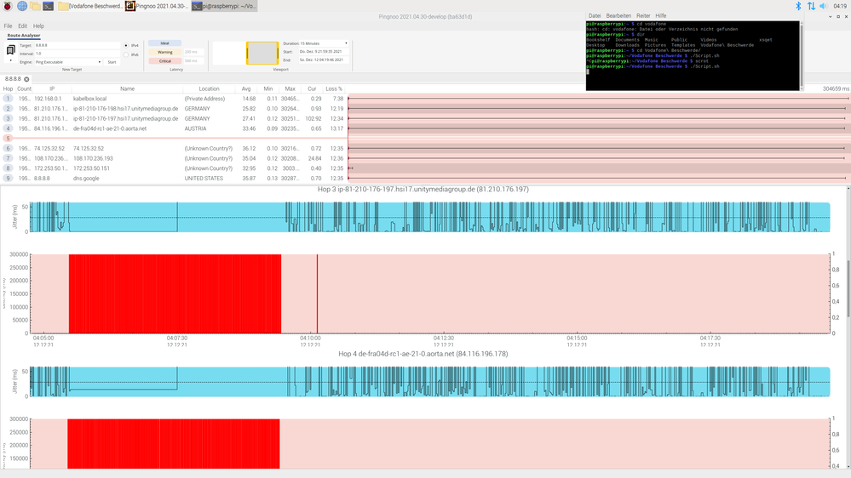Open the Edit menu in Pingnoo
Image resolution: width=851 pixels, height=478 pixels.
[x=22, y=26]
